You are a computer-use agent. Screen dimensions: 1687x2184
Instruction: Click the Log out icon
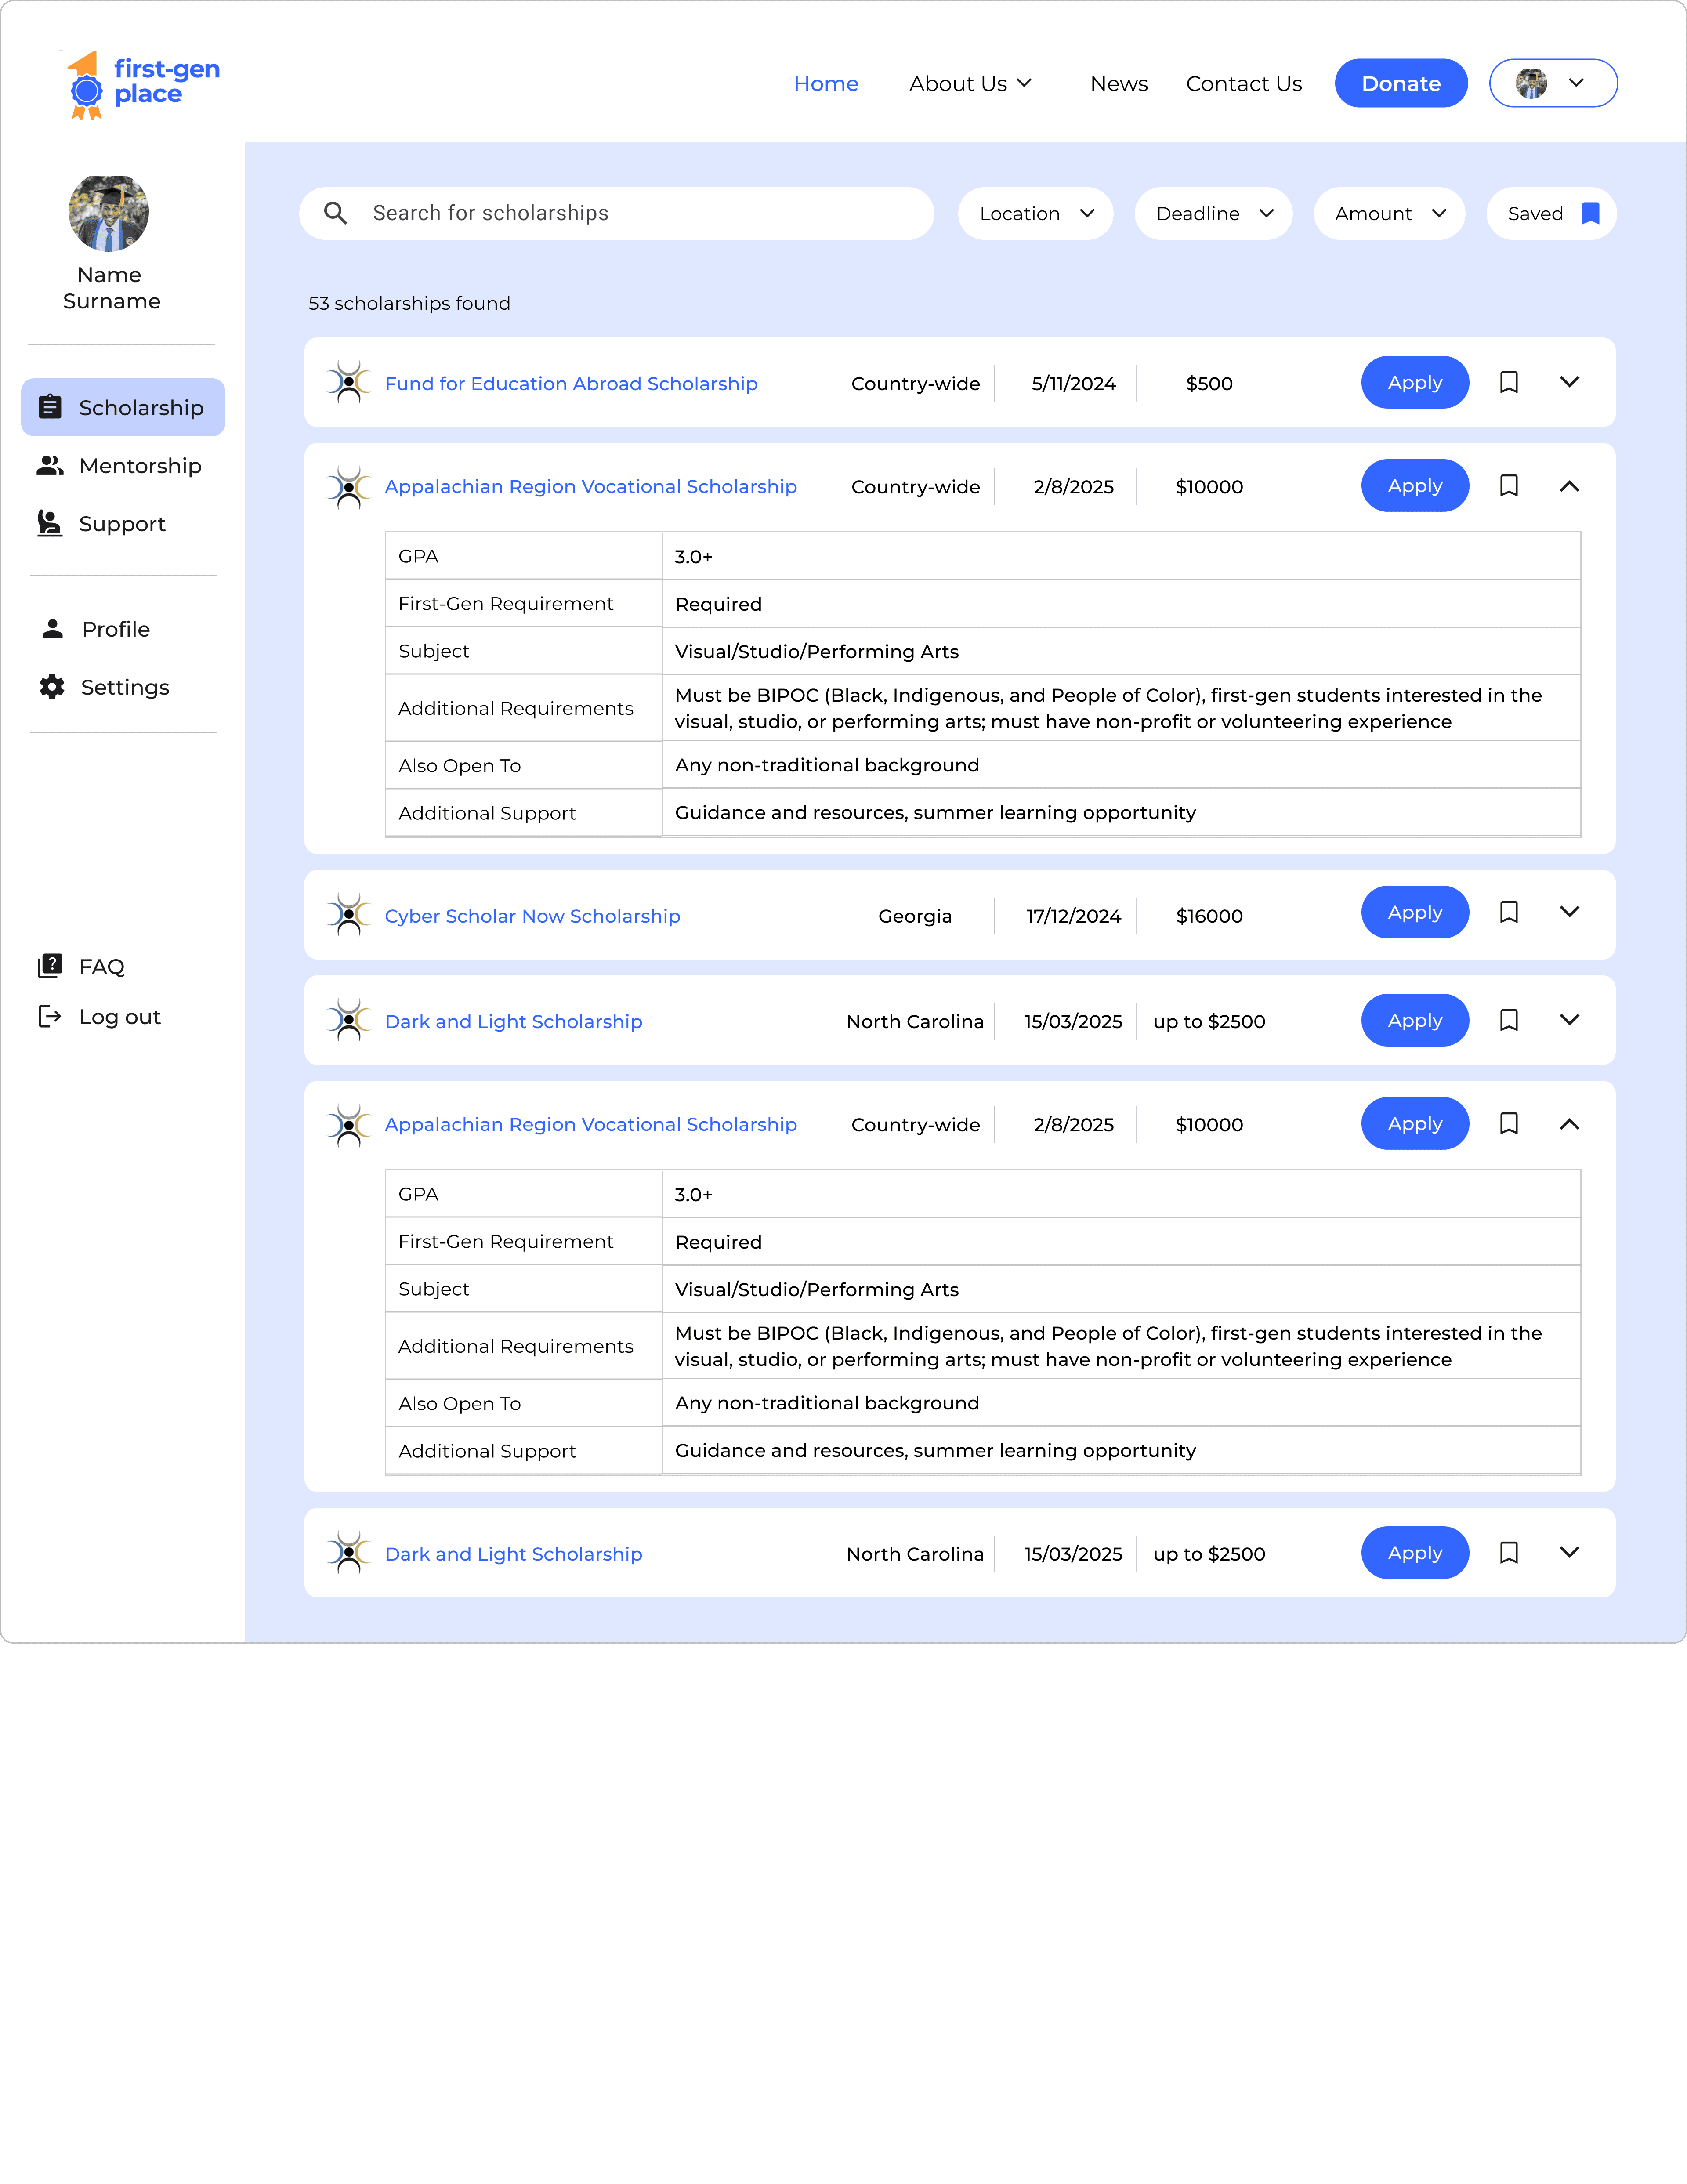(50, 1016)
